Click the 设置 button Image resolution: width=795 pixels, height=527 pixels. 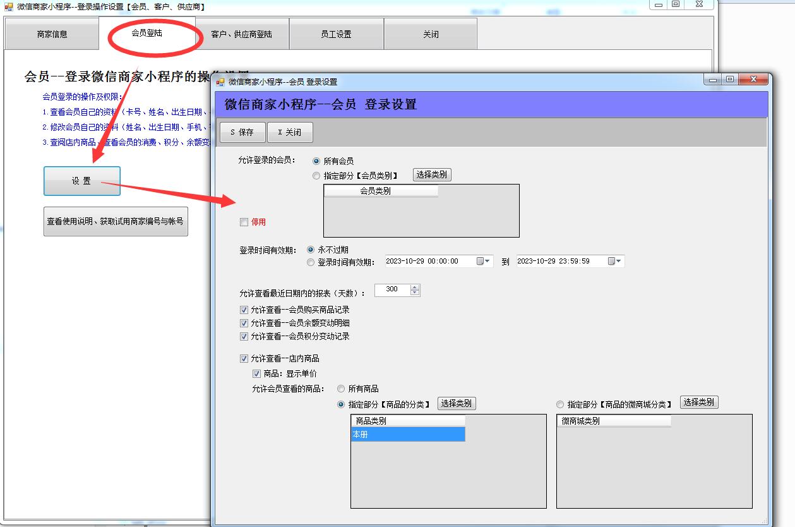click(x=81, y=181)
